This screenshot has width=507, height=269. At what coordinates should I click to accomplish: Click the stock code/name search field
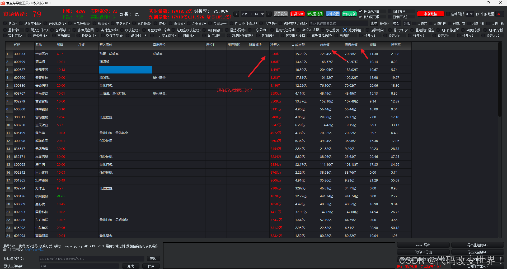pos(339,23)
